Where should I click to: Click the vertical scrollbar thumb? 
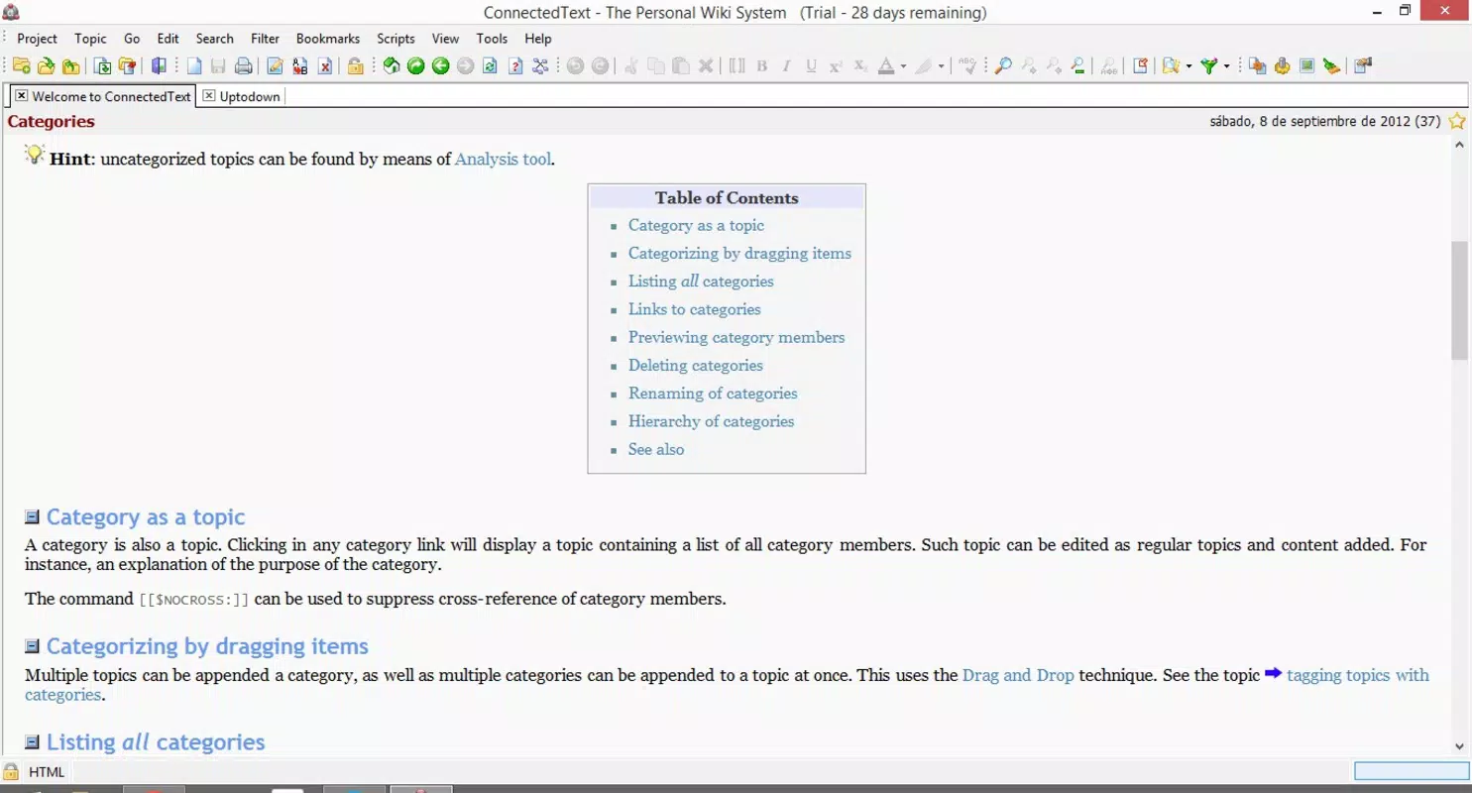tap(1459, 300)
